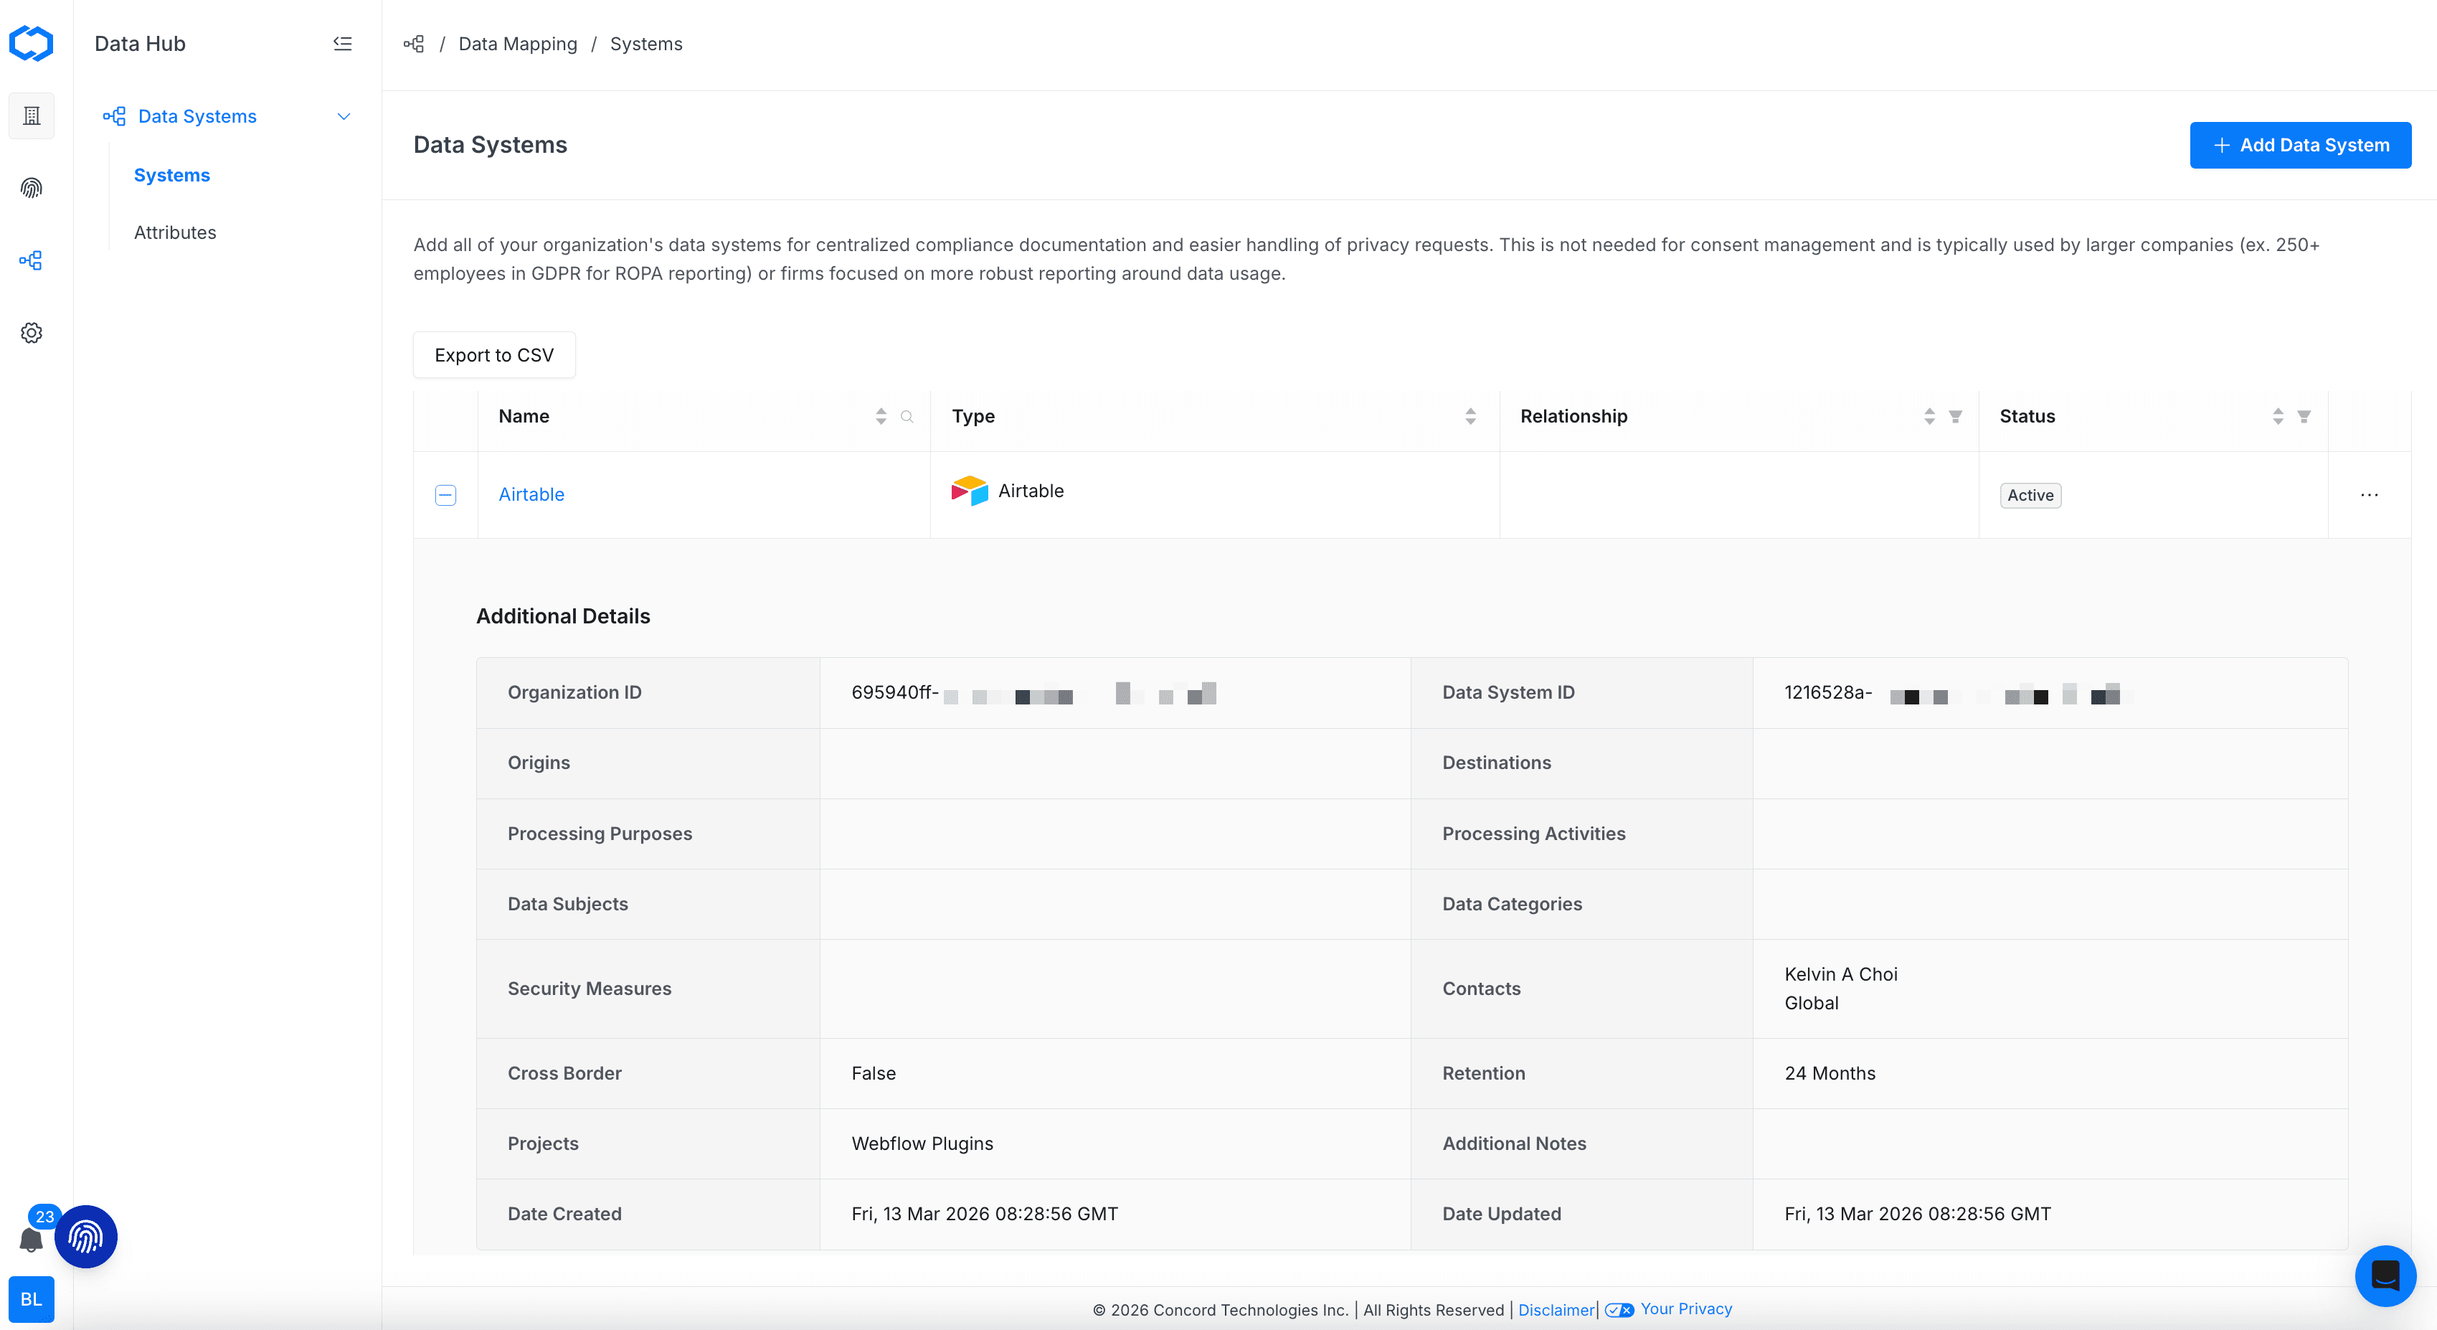Screen dimensions: 2437x1330
Task: Click the round fingerprint privacy widget
Action: (86, 1236)
